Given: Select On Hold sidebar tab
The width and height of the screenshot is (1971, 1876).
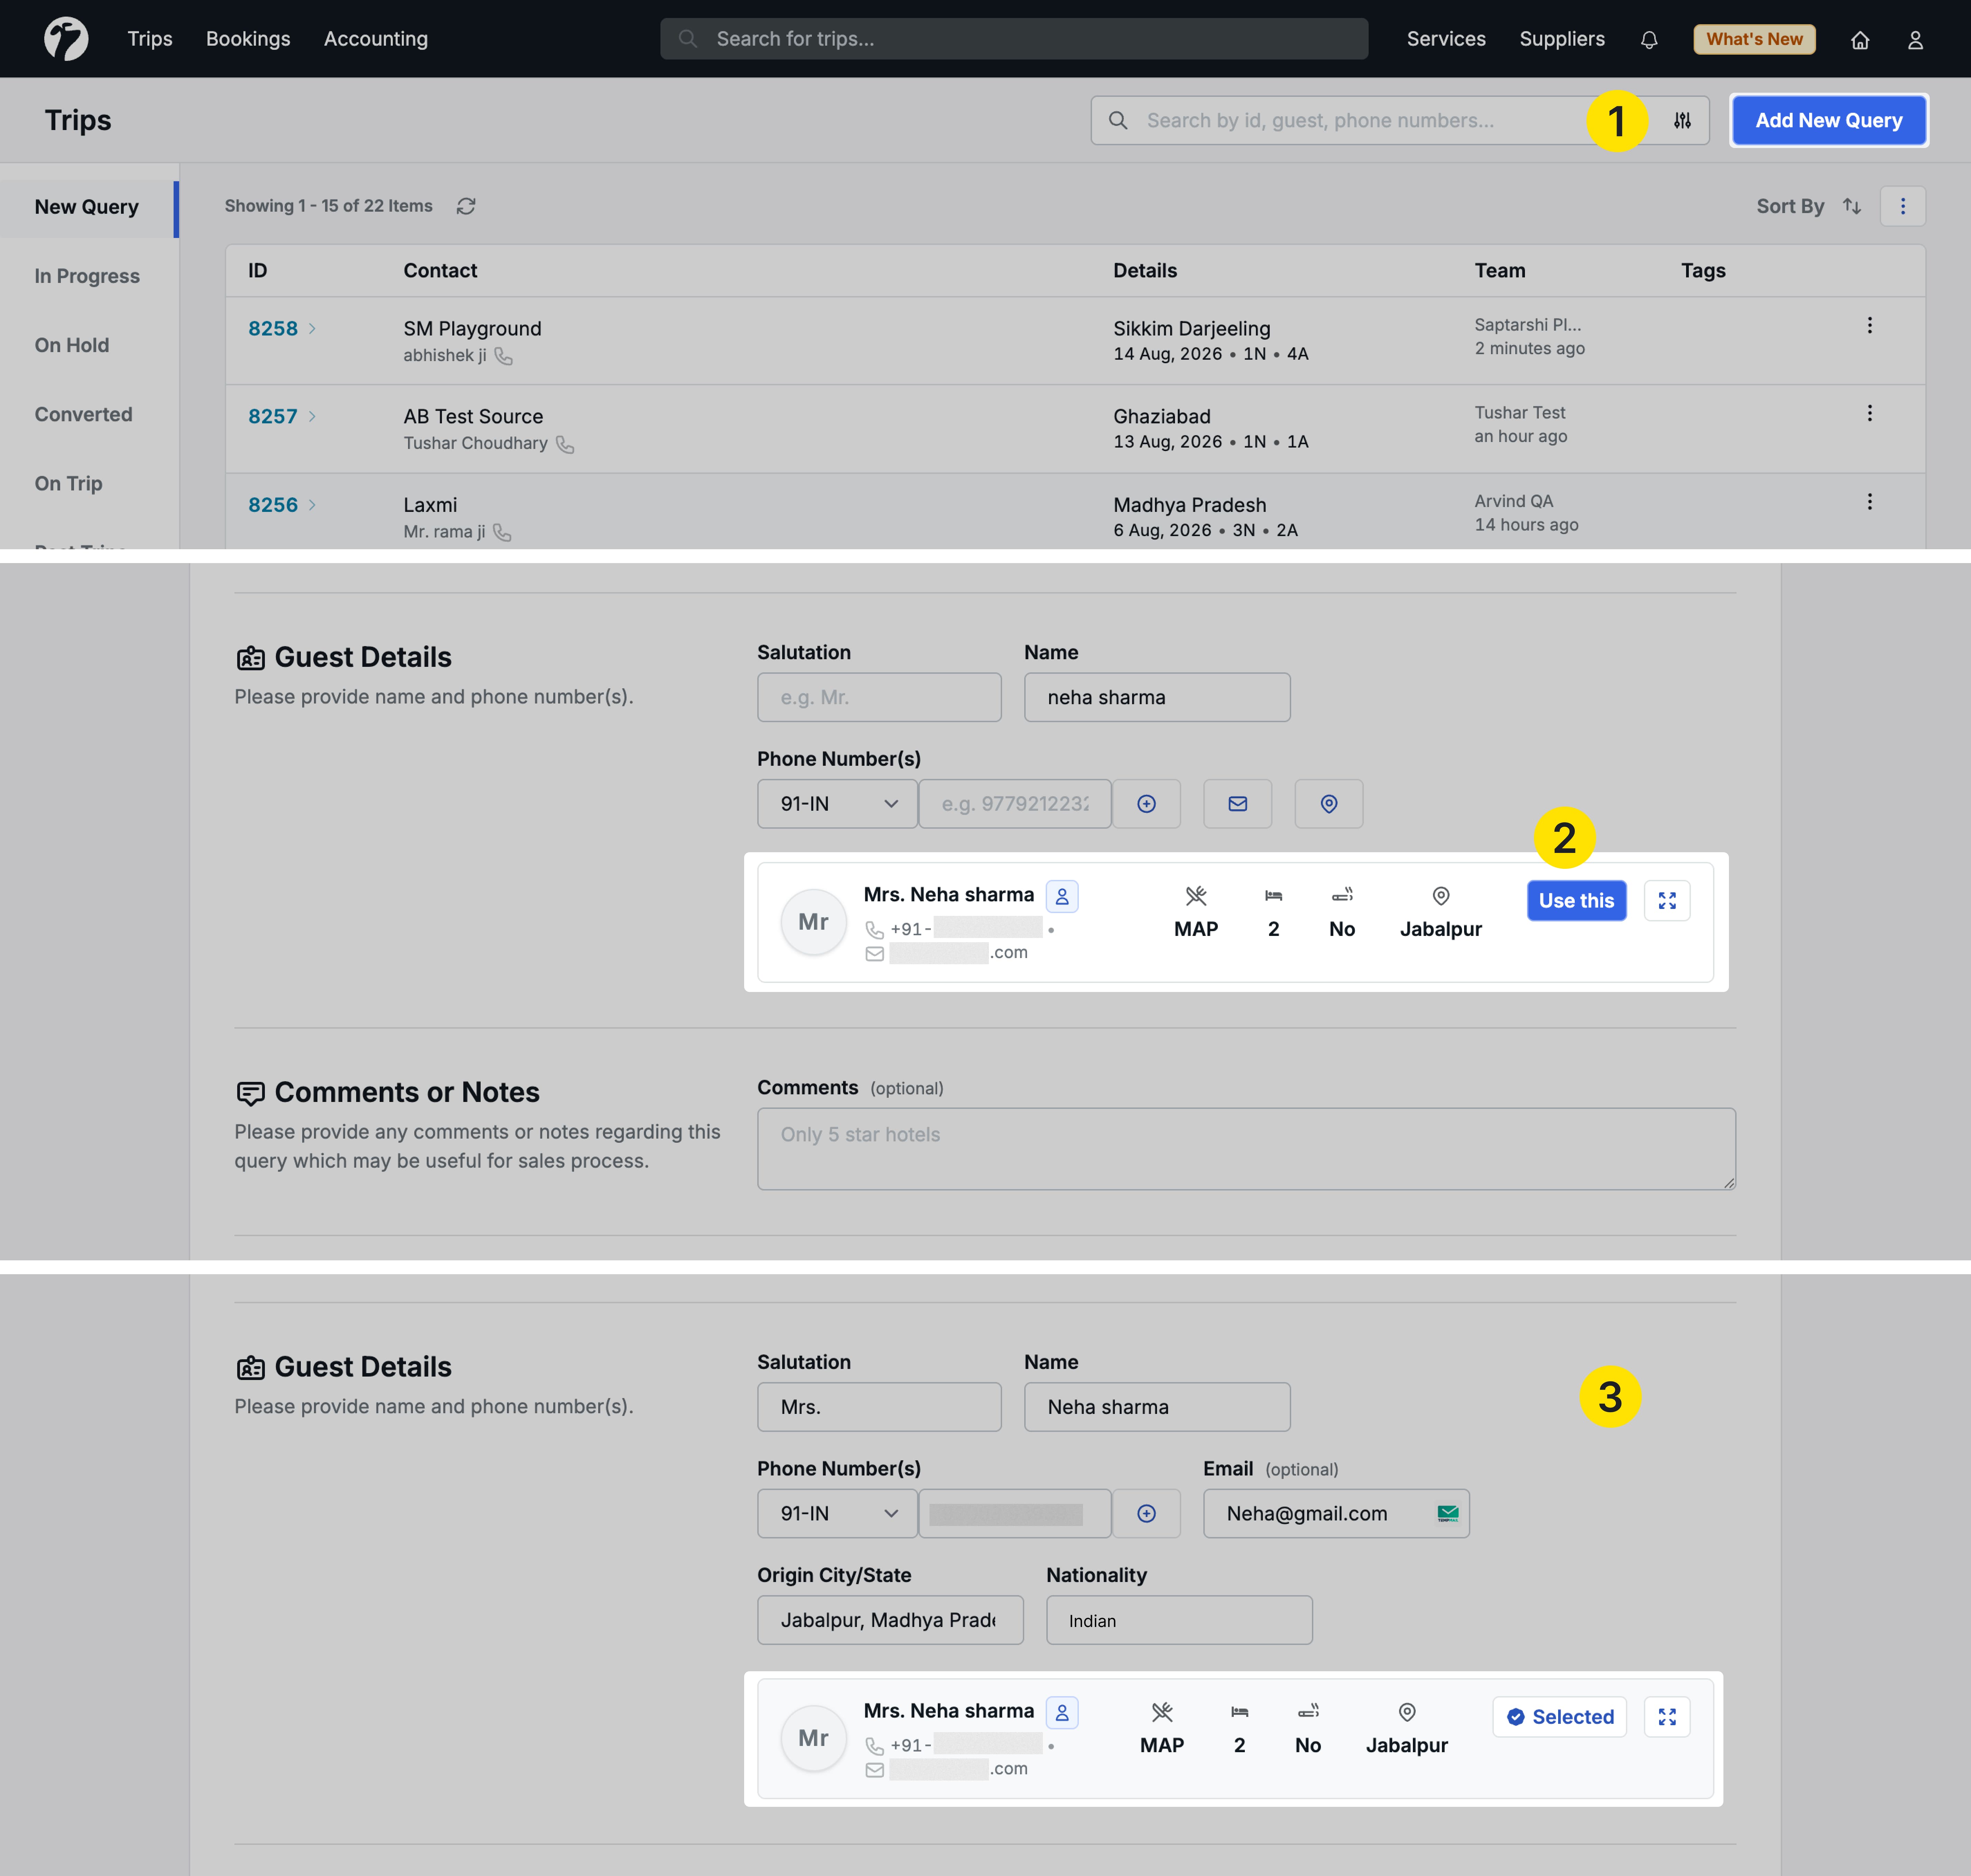Looking at the screenshot, I should click(72, 345).
